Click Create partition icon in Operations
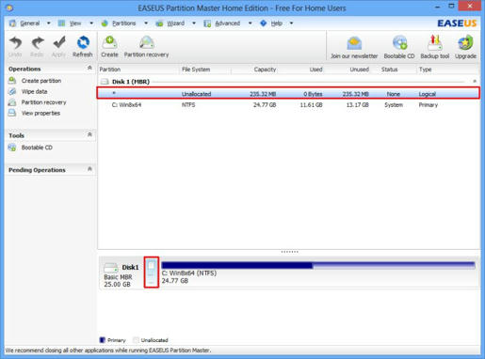The width and height of the screenshot is (485, 359). coord(12,81)
